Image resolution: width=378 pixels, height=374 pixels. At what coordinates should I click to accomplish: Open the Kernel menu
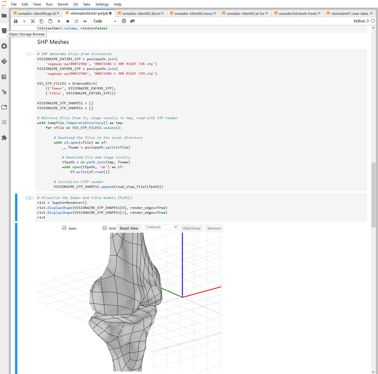[63, 4]
